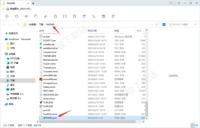Expand address bar history dropdown arrow

(152, 25)
